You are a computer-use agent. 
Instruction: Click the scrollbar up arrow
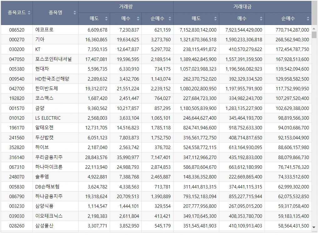[x=314, y=29]
